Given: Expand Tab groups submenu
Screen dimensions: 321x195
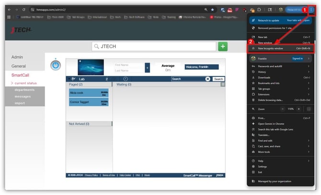Looking at the screenshot, I should 280,89.
